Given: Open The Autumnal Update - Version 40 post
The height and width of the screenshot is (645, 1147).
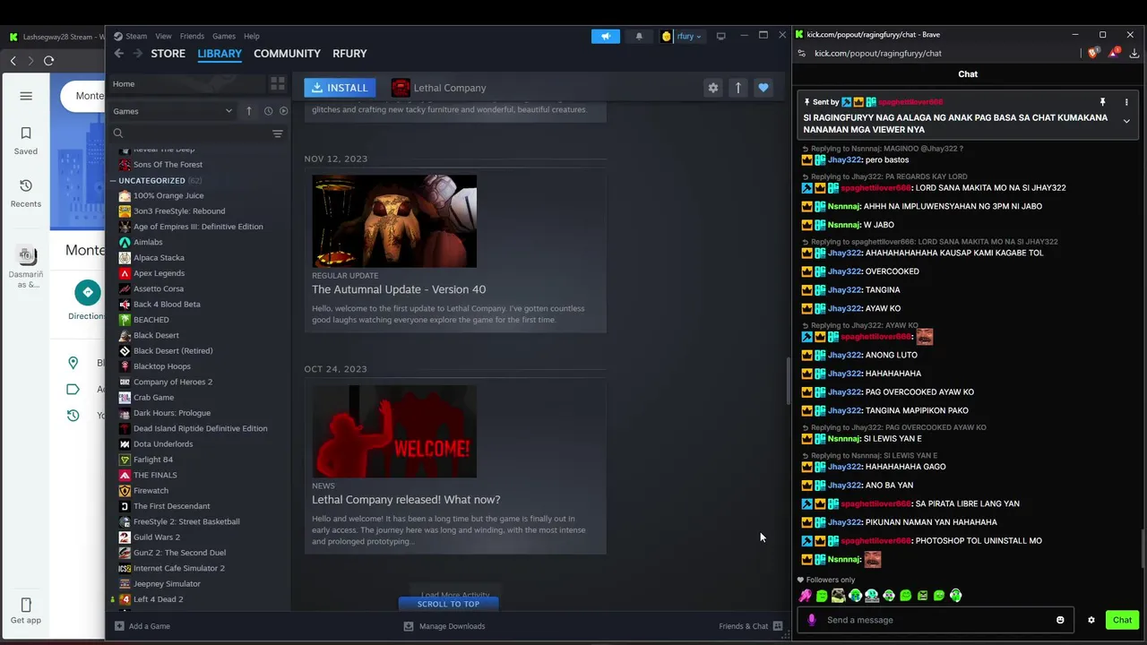Looking at the screenshot, I should pos(399,289).
